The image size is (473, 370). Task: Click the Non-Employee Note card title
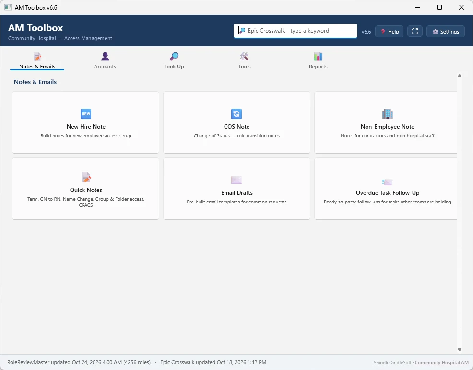point(388,127)
